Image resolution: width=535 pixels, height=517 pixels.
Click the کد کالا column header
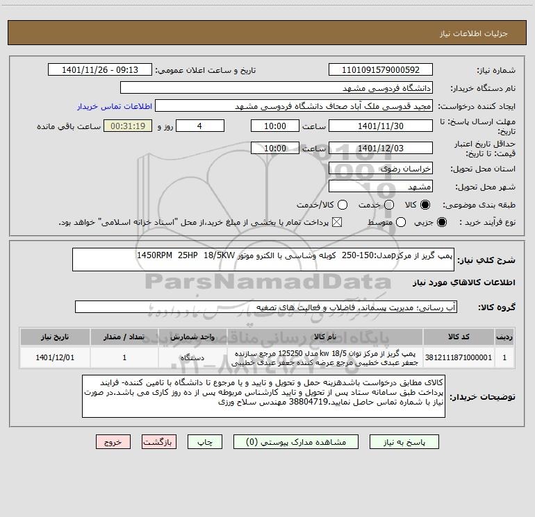click(459, 337)
